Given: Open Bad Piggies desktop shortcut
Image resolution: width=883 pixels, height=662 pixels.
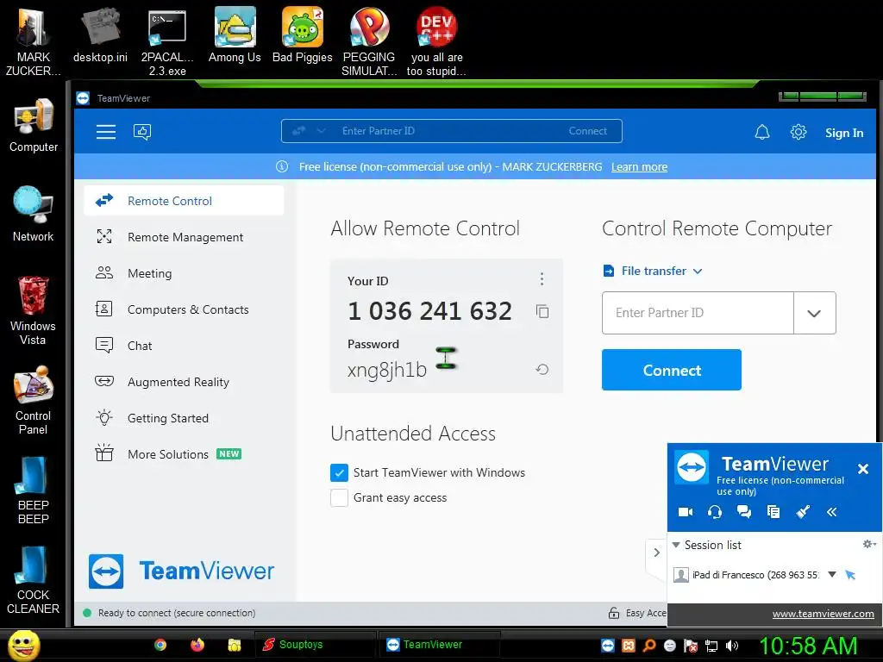Looking at the screenshot, I should tap(303, 34).
